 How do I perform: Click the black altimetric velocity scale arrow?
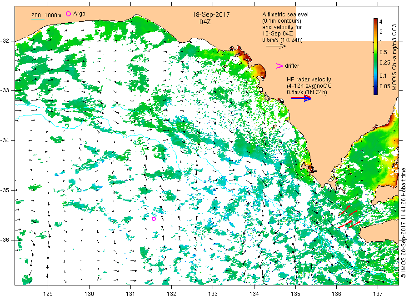coord(276,46)
